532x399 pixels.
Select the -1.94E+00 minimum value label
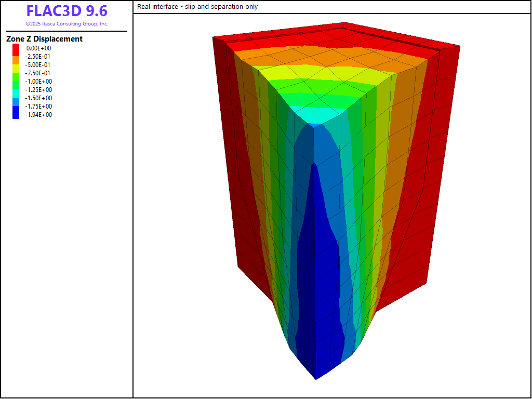point(39,115)
